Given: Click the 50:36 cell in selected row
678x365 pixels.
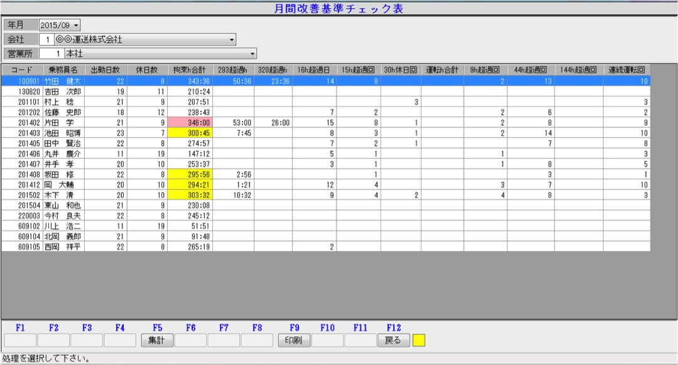Looking at the screenshot, I should 233,81.
